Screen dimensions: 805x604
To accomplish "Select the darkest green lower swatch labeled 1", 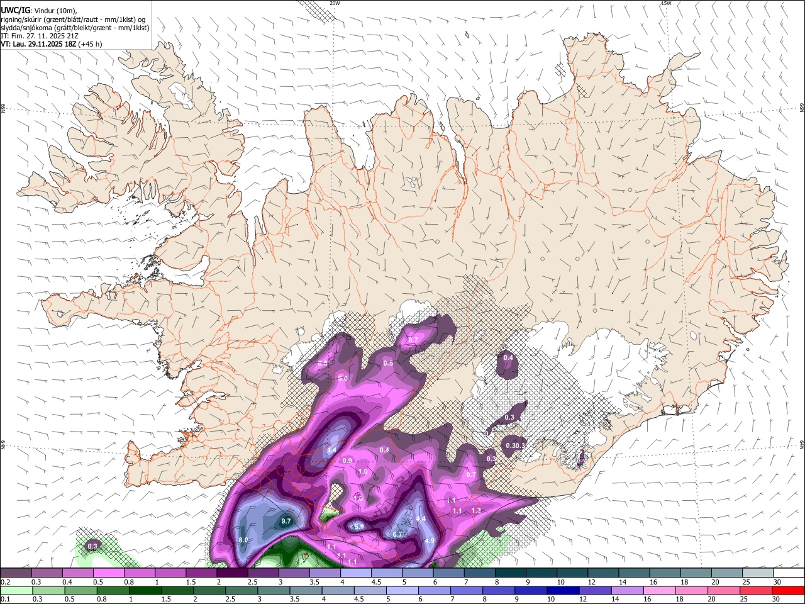I will [145, 590].
